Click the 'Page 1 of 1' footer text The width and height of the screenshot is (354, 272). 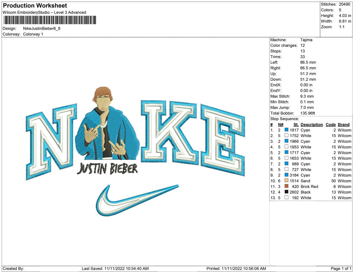[x=341, y=268]
